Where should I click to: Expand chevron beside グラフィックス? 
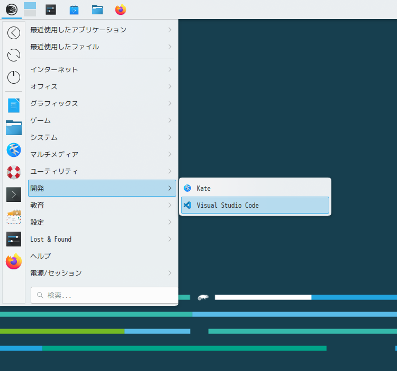pos(169,103)
